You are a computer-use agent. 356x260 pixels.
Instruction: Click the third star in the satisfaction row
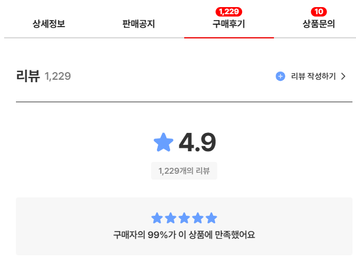[x=184, y=218]
